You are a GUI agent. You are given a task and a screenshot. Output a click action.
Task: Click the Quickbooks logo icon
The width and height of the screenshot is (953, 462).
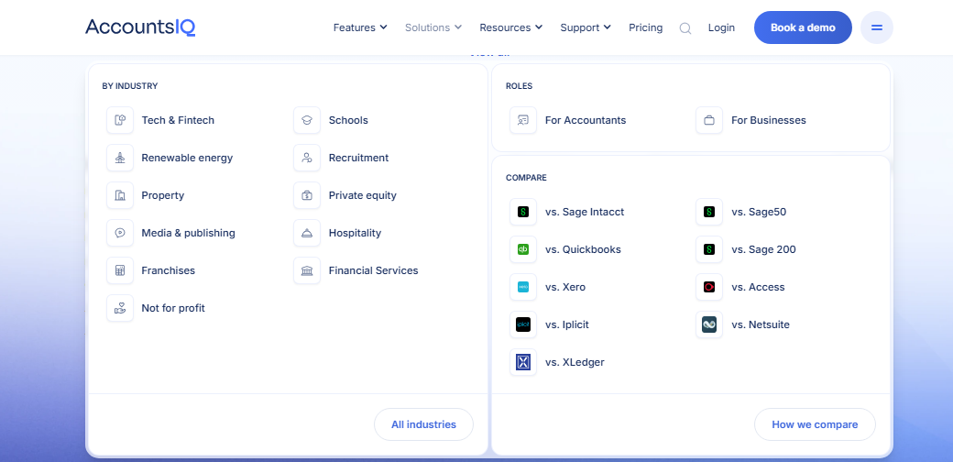[x=523, y=249]
